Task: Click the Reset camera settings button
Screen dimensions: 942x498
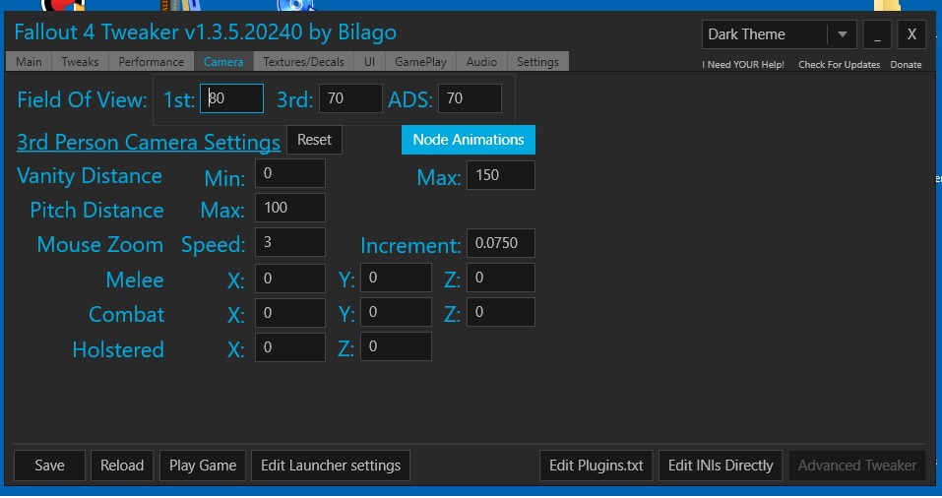Action: [314, 140]
